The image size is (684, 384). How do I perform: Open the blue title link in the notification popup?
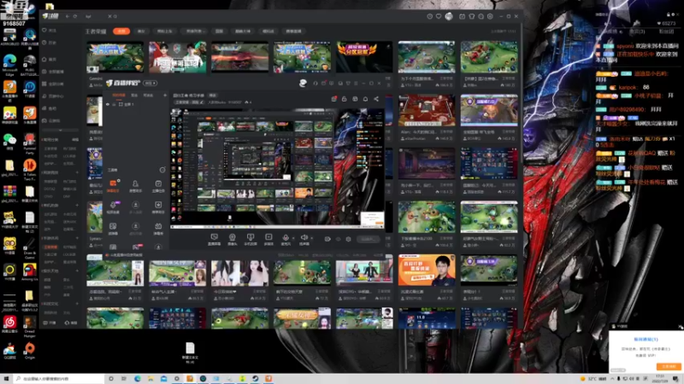pyautogui.click(x=646, y=339)
